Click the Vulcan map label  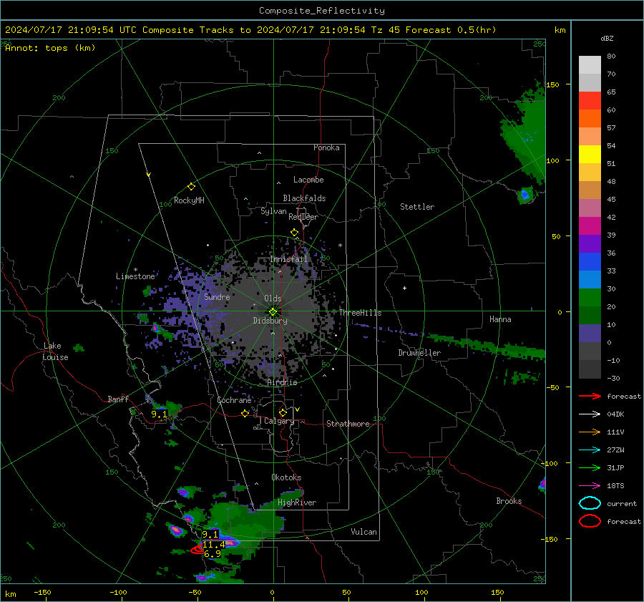364,532
